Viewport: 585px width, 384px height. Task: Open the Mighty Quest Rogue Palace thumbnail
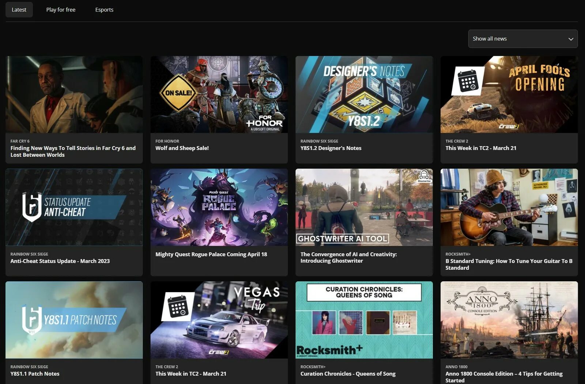coord(219,207)
